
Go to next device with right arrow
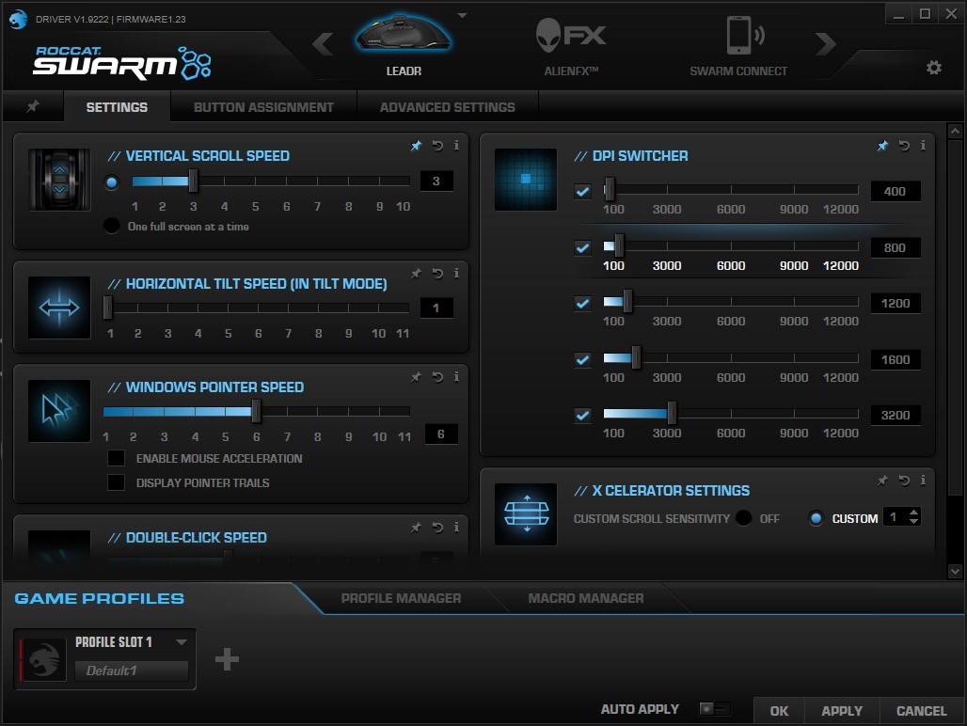click(826, 44)
